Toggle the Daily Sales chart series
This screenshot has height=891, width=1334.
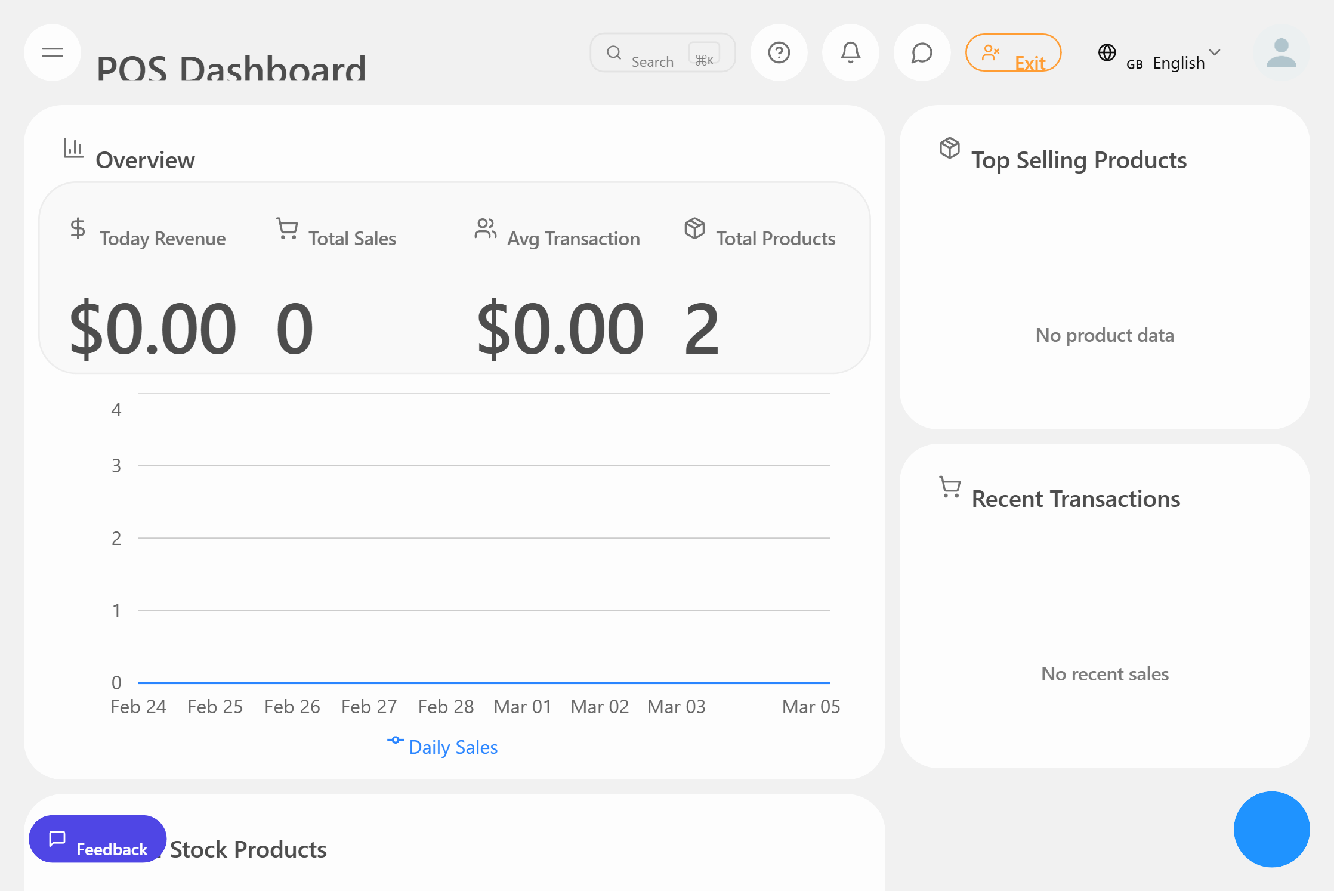(443, 747)
